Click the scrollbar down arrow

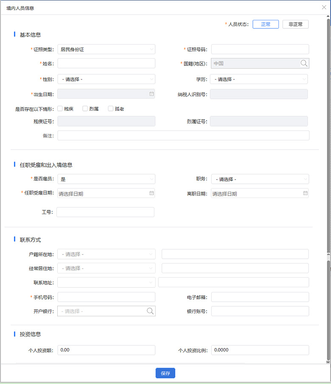coord(328,362)
